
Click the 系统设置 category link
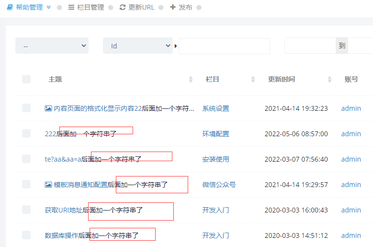tap(216, 108)
